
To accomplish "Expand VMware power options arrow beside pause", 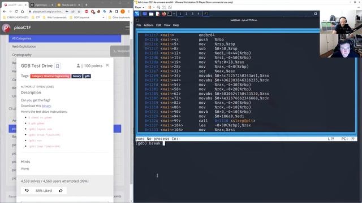I will click(154, 7).
